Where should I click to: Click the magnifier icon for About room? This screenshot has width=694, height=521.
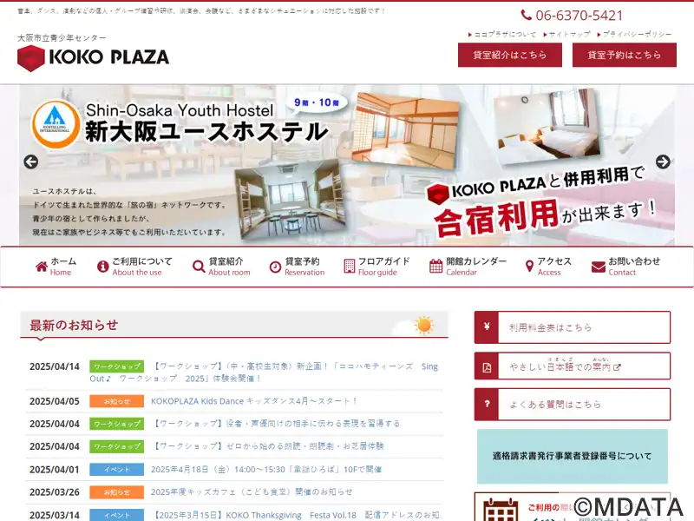pyautogui.click(x=199, y=267)
